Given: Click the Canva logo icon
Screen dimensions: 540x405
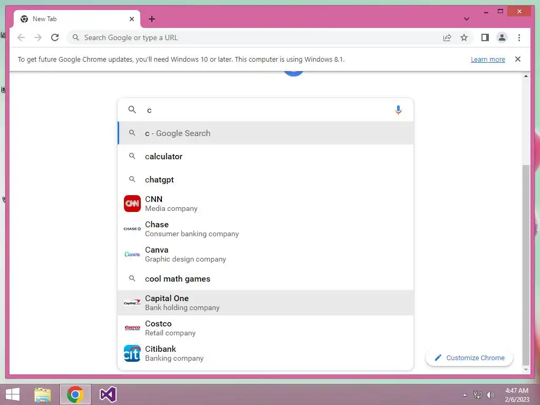Looking at the screenshot, I should coord(132,254).
